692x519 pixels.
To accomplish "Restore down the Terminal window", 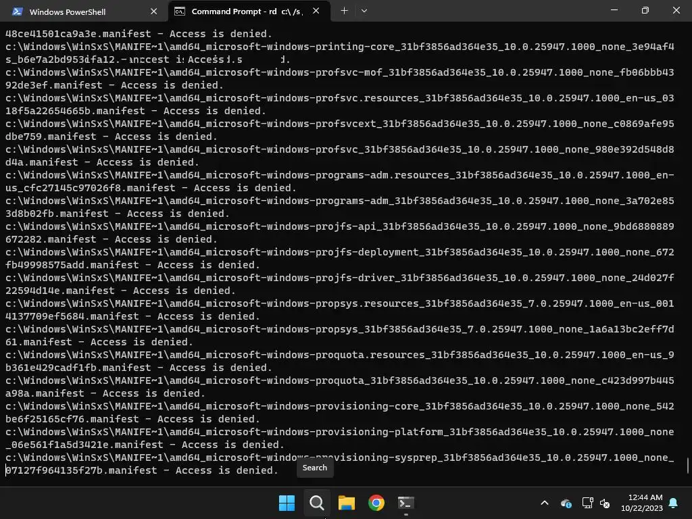I will click(645, 10).
